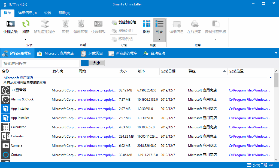Screen dimensions: 279x168
Task: Open the 操作 ribbon tab
Action: [x=7, y=13]
